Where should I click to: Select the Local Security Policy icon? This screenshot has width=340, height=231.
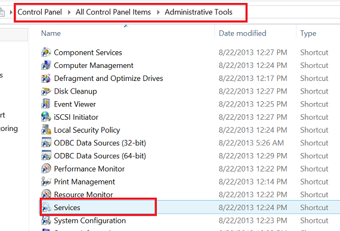[x=46, y=130]
